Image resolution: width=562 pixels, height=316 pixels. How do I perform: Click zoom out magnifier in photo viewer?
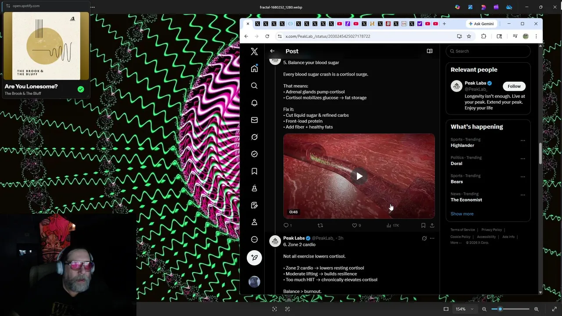point(484,309)
